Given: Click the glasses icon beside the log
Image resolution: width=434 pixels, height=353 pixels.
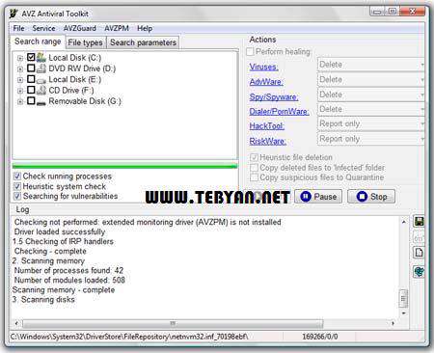Looking at the screenshot, I should tap(419, 238).
